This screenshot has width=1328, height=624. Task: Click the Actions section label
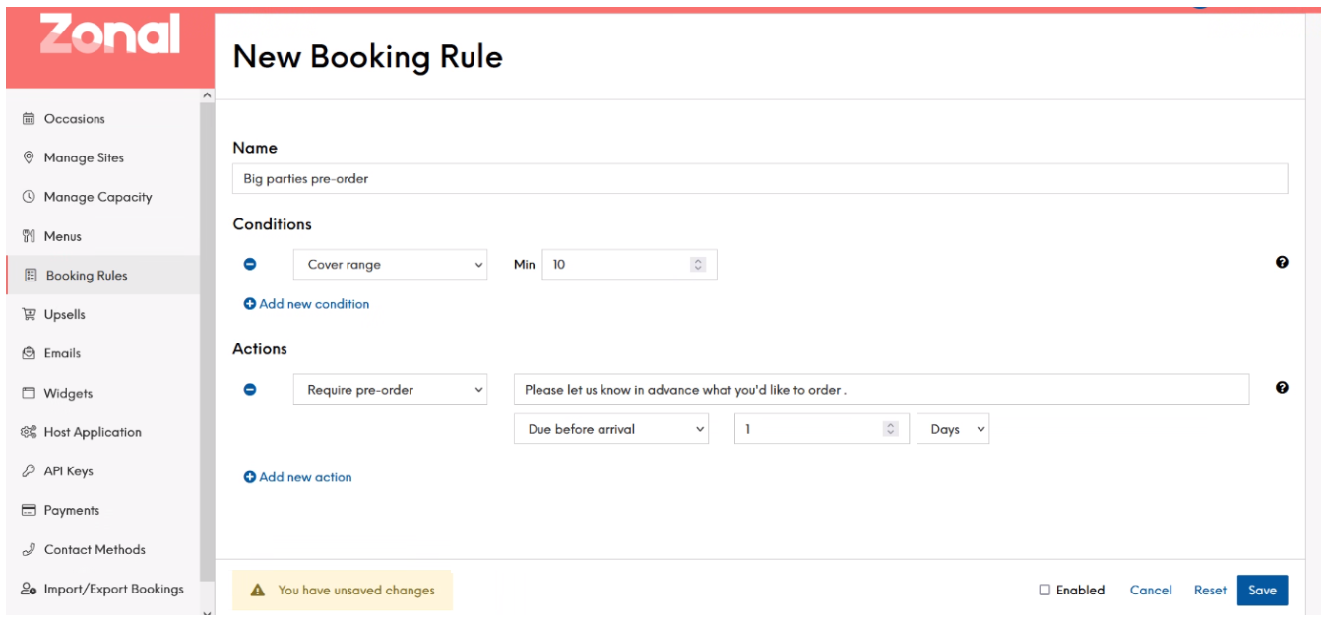pyautogui.click(x=260, y=349)
